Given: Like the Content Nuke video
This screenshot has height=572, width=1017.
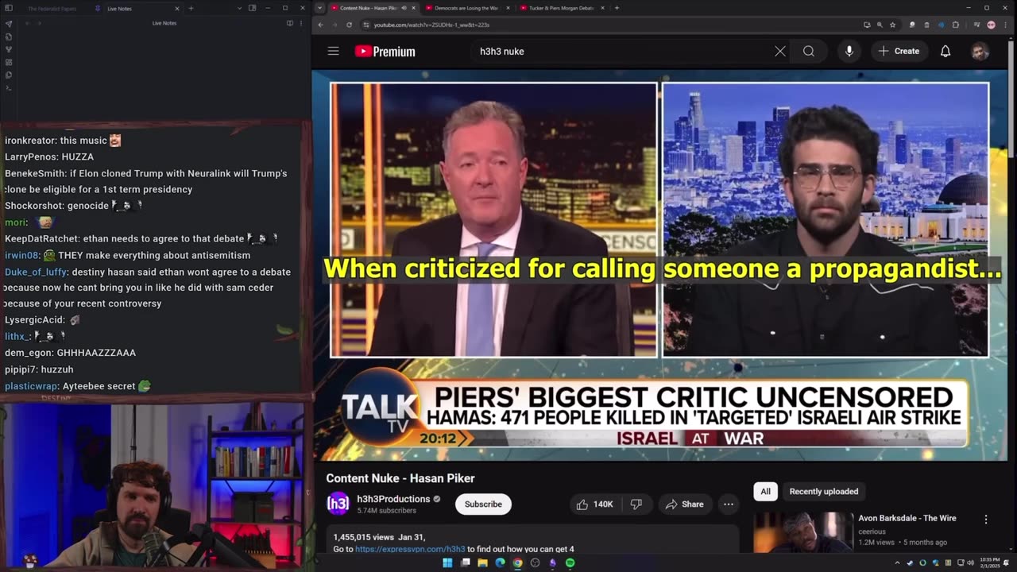Looking at the screenshot, I should 595,504.
